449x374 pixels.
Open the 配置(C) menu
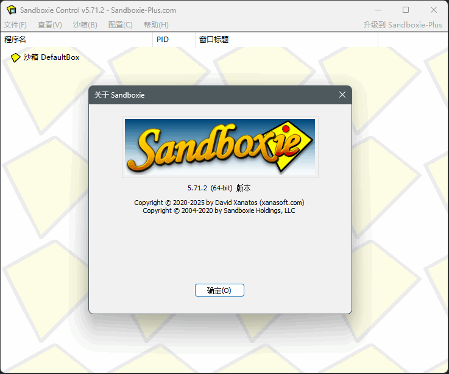120,25
